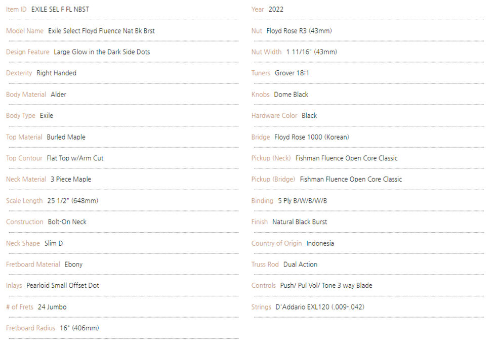Select the Bolt-On Neck construction value
The width and height of the screenshot is (496, 351).
coord(67,222)
